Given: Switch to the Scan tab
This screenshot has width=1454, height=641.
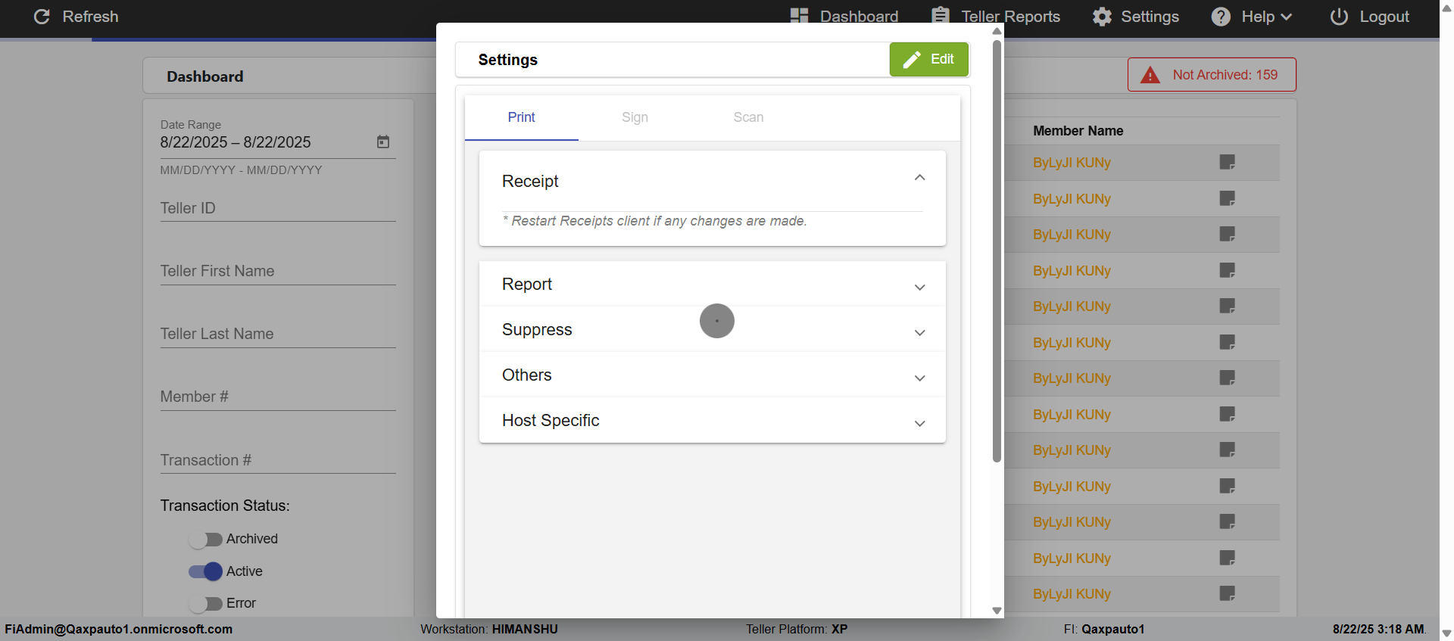Looking at the screenshot, I should click(748, 117).
